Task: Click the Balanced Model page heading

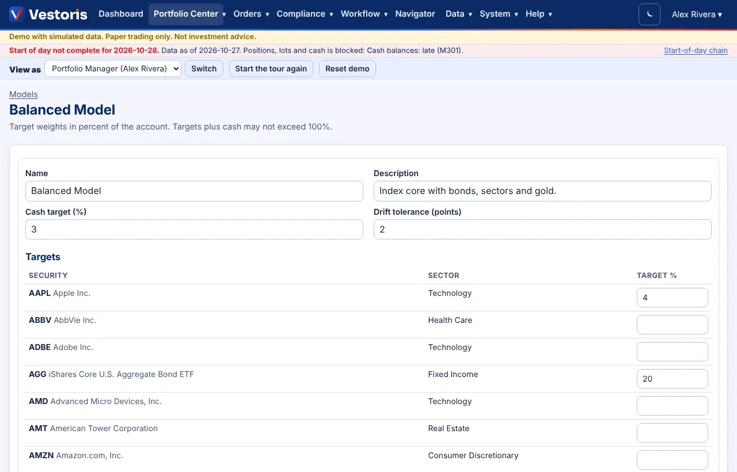Action: click(x=62, y=110)
